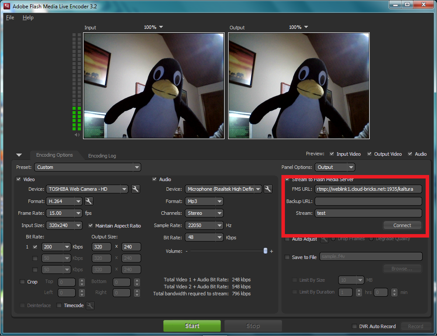The image size is (437, 336).
Task: Enable DVR Auto Record checkbox
Action: coord(354,326)
